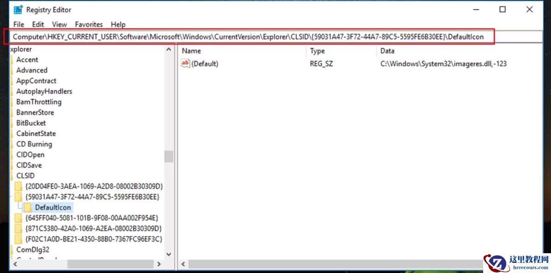
Task: Click the Registry Editor icon in the title bar
Action: point(18,9)
